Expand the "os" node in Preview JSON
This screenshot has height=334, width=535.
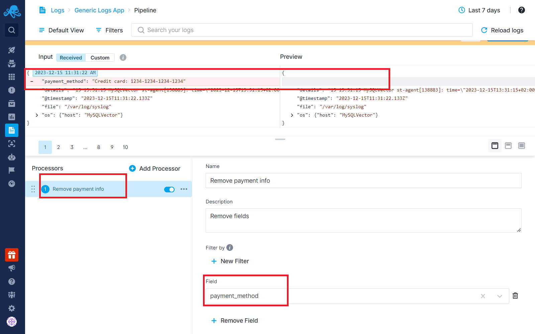pyautogui.click(x=292, y=115)
